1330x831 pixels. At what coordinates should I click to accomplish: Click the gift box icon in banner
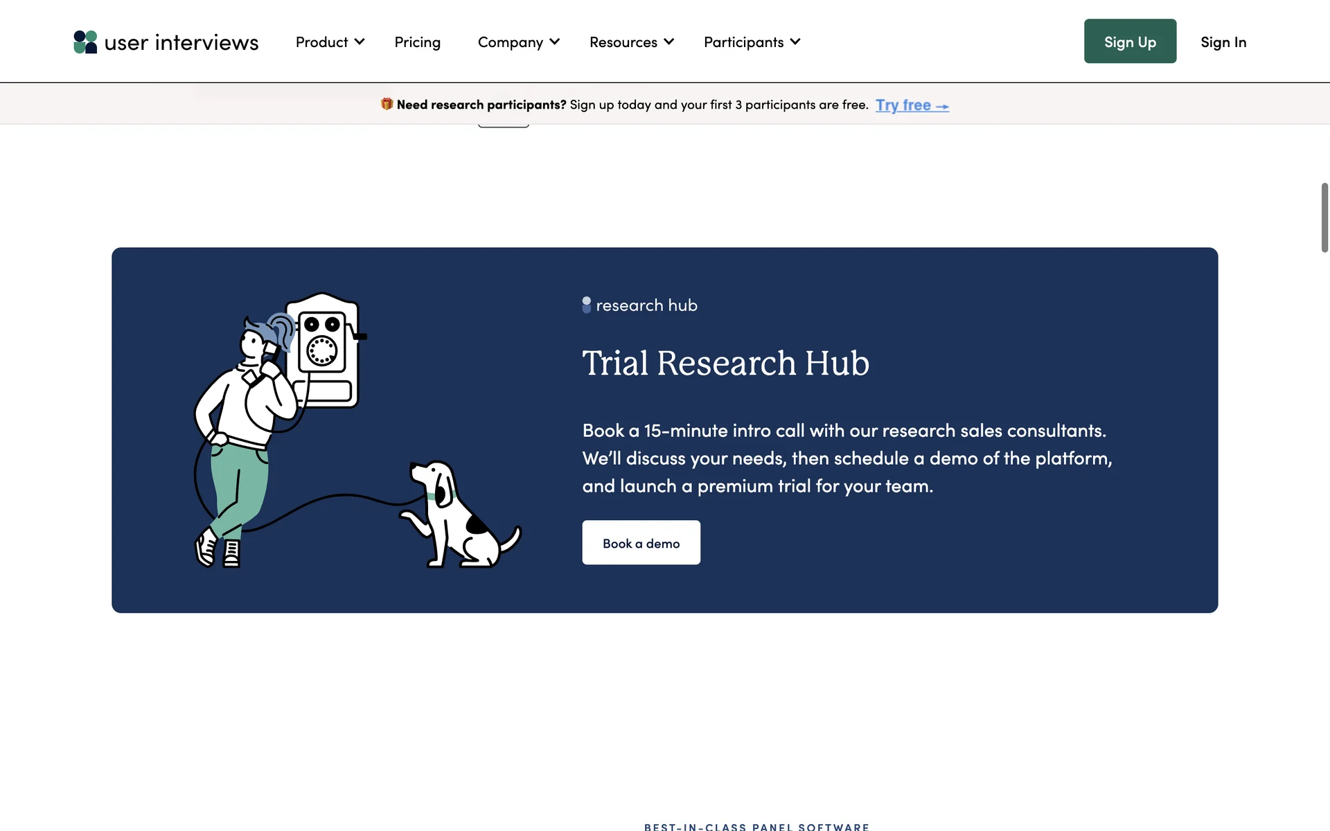click(387, 104)
